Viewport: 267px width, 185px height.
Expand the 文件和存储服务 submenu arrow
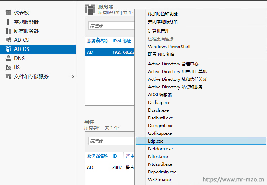pyautogui.click(x=73, y=77)
